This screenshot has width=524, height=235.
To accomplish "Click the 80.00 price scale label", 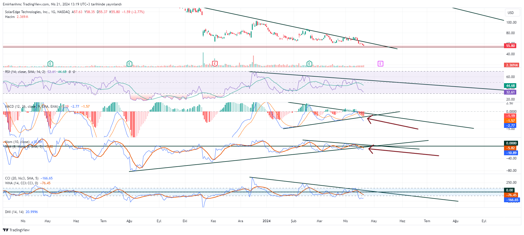I will (x=510, y=33).
